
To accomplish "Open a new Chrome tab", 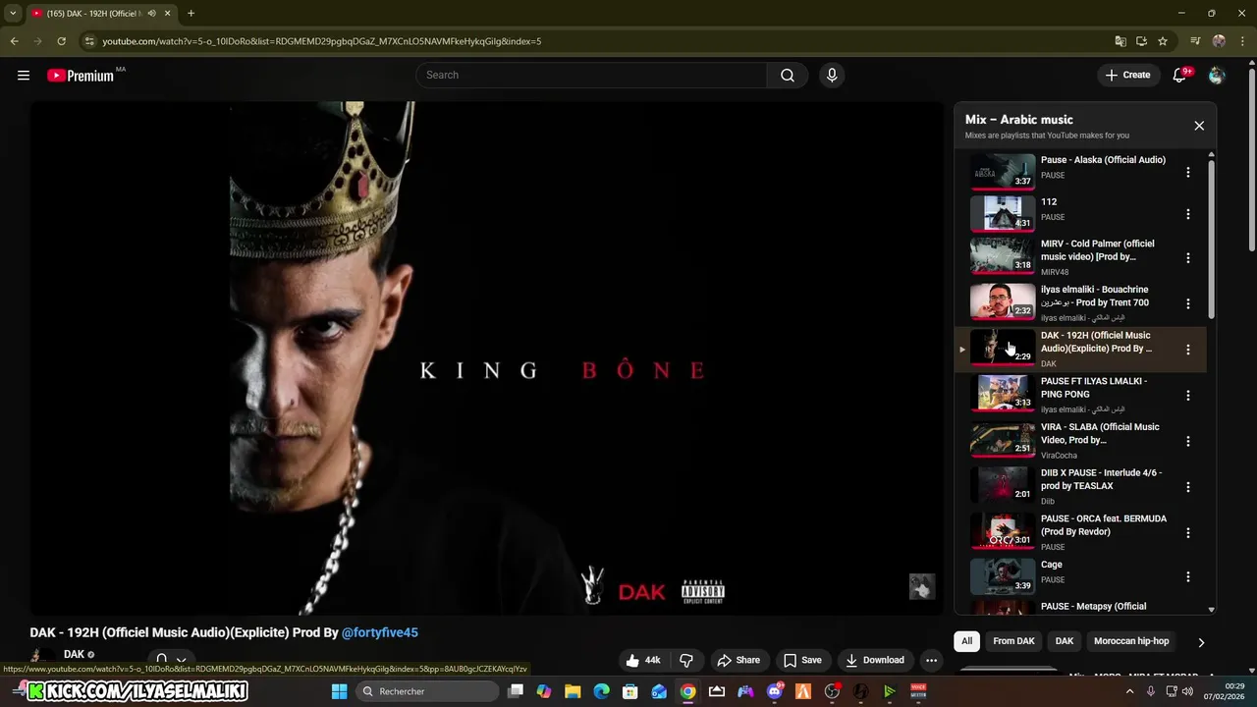I will click(191, 14).
